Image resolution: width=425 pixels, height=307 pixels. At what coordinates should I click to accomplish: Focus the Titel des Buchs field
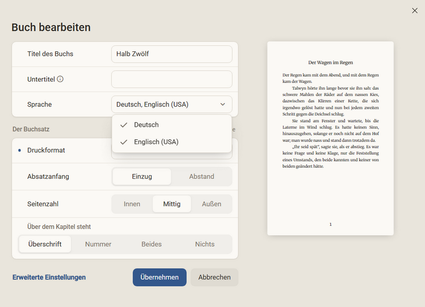(172, 54)
